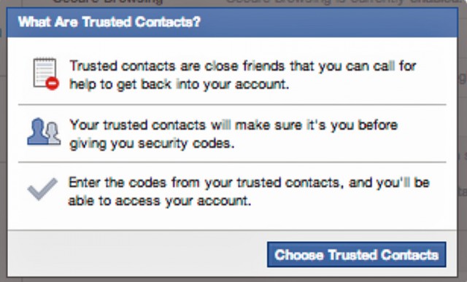Click the phrase 'help to get back into your account'
This screenshot has width=467, height=282.
[x=179, y=85]
